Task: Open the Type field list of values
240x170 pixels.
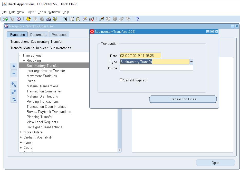Action: [x=191, y=62]
